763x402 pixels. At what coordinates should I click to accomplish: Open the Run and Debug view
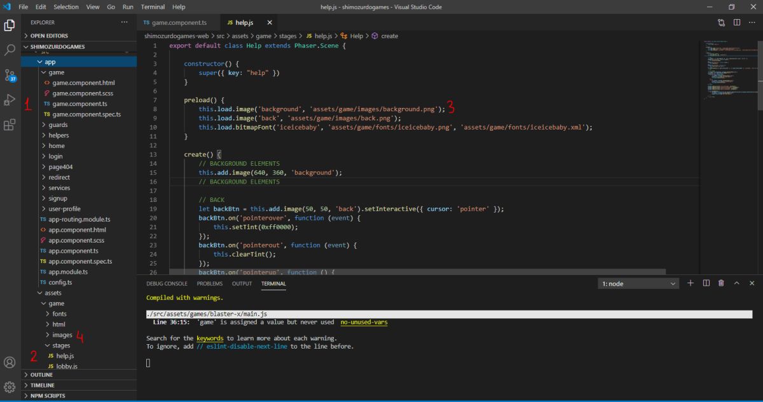pyautogui.click(x=10, y=100)
